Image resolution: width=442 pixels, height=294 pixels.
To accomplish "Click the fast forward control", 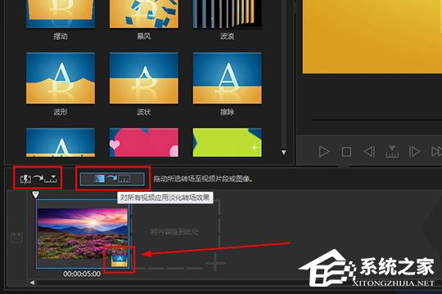I will pos(436,151).
